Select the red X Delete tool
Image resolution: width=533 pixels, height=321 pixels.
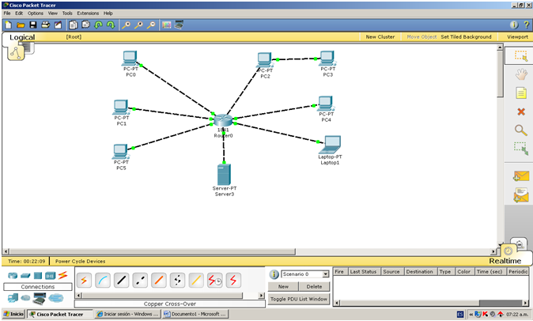[521, 111]
